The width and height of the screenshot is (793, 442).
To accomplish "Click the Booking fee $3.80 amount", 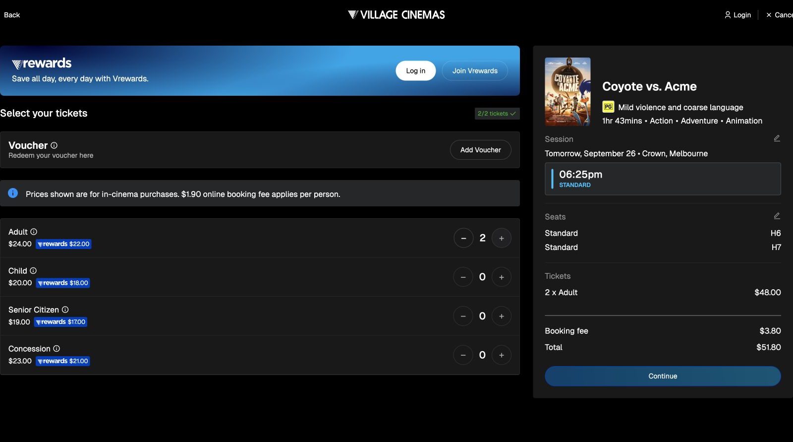I will 770,331.
